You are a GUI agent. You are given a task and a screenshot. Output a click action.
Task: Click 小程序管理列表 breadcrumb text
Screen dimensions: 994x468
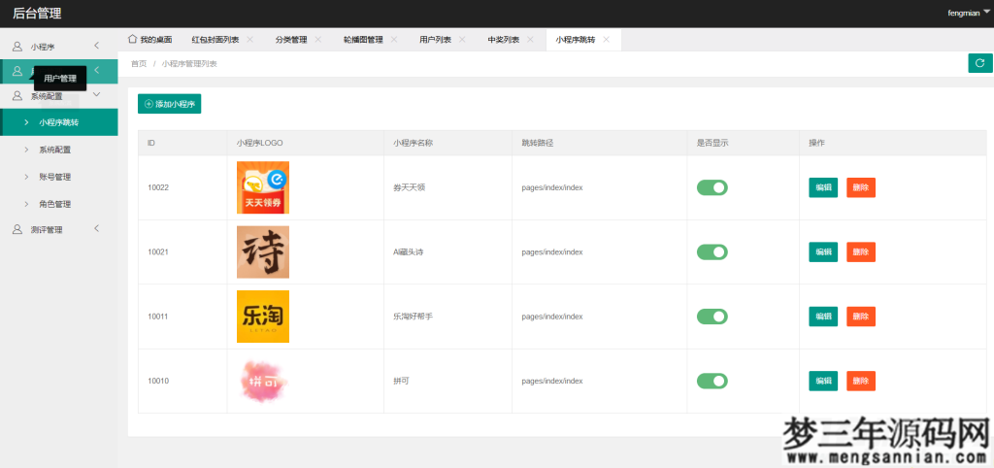pyautogui.click(x=189, y=63)
